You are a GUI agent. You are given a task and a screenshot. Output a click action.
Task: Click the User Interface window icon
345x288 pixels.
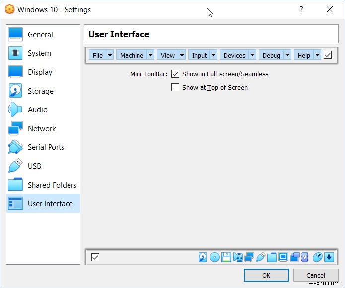(x=15, y=203)
